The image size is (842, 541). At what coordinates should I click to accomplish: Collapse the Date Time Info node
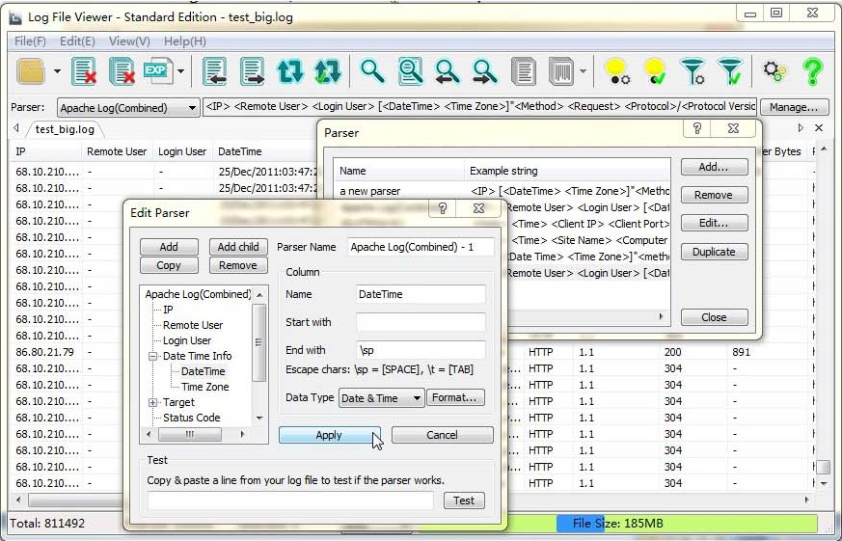point(153,356)
